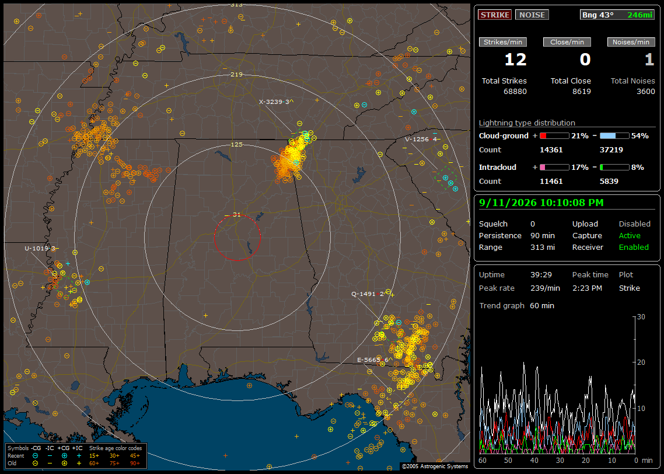The width and height of the screenshot is (664, 474).
Task: Click the NOISE indicator button
Action: click(532, 15)
